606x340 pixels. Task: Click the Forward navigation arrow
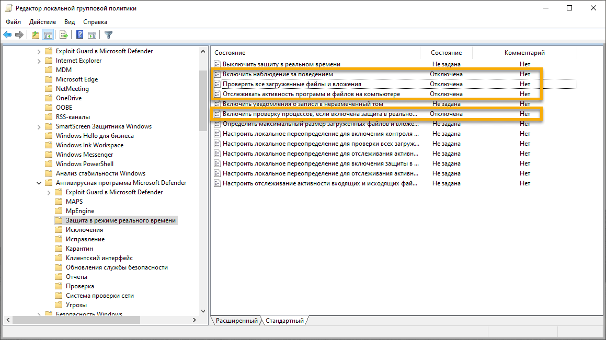click(x=19, y=34)
